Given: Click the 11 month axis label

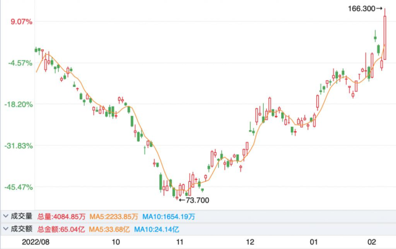Looking at the screenshot, I should 180,242.
